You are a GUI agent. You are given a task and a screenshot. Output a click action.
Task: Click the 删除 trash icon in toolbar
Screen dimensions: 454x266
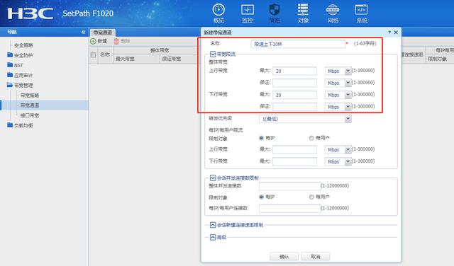tap(116, 41)
